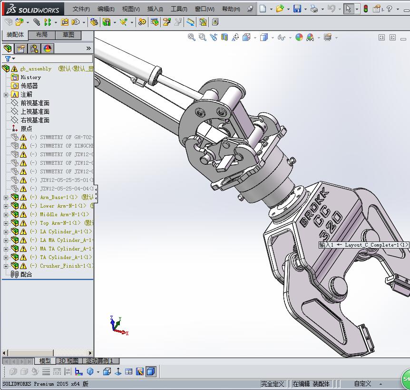Select the 前视基准面 plane in tree
Viewport: 410px width, 390px height.
[35, 103]
